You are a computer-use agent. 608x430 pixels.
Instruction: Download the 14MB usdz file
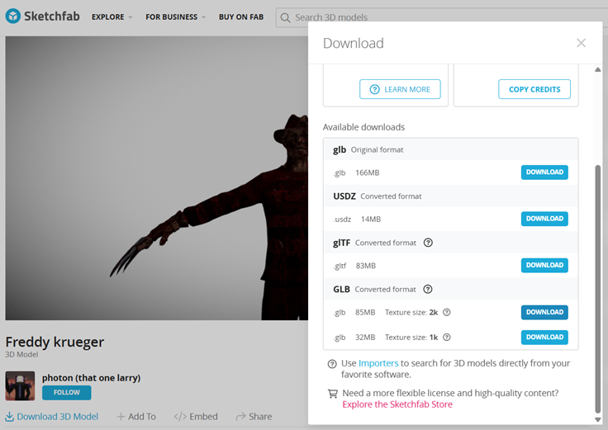(544, 219)
